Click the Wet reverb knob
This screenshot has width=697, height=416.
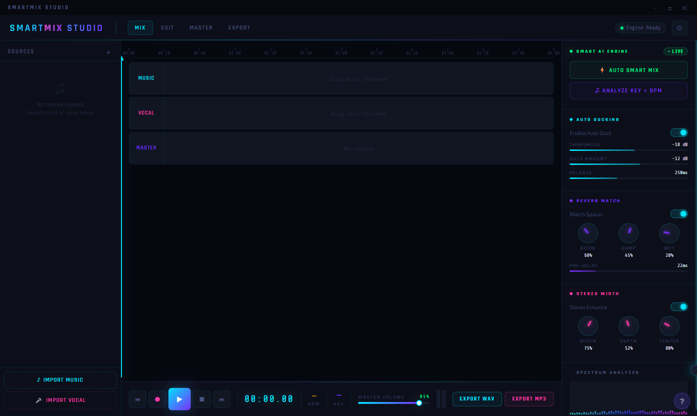click(x=669, y=233)
